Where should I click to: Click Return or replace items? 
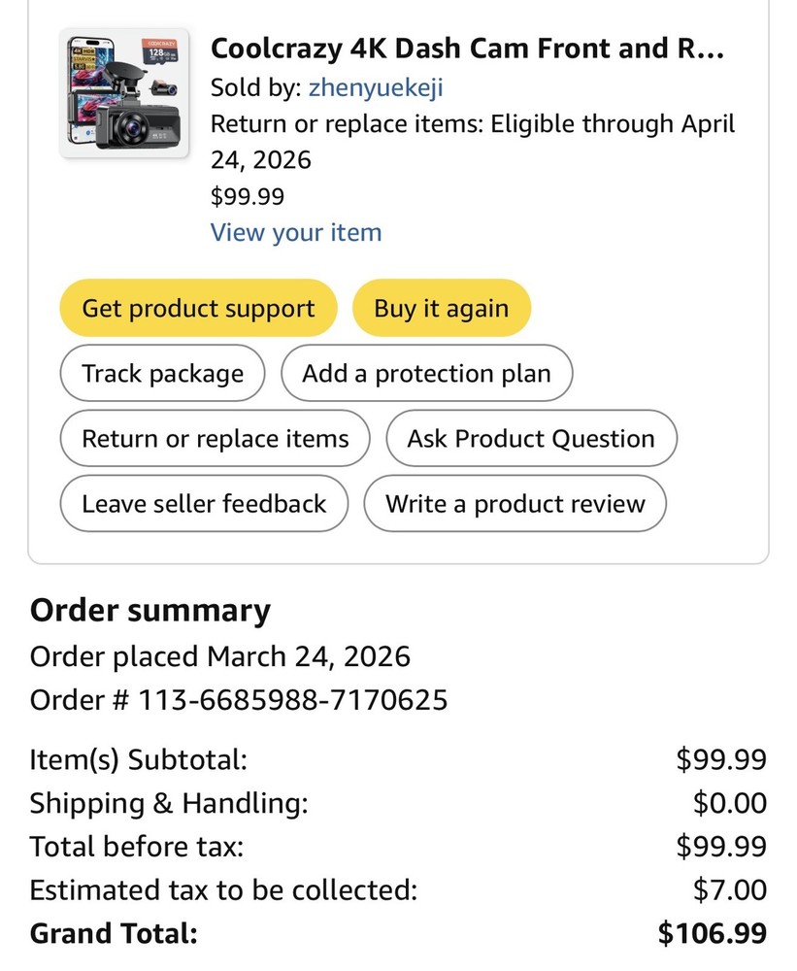(214, 438)
